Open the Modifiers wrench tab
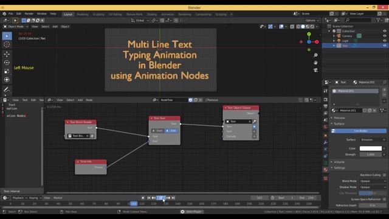389x219 pixels. click(x=326, y=142)
